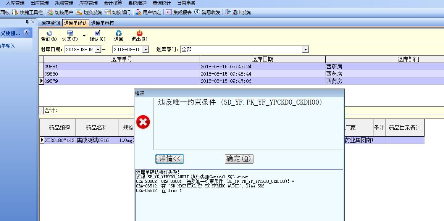Select return order row 09879

[x=244, y=81]
